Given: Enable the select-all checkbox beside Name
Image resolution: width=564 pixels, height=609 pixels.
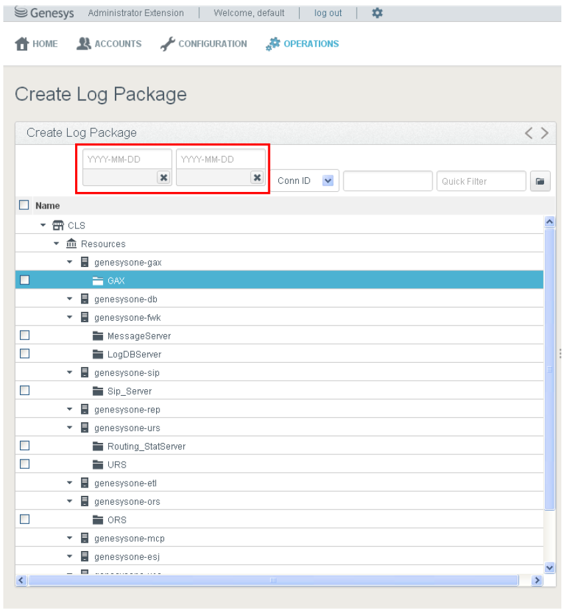Looking at the screenshot, I should tap(24, 205).
